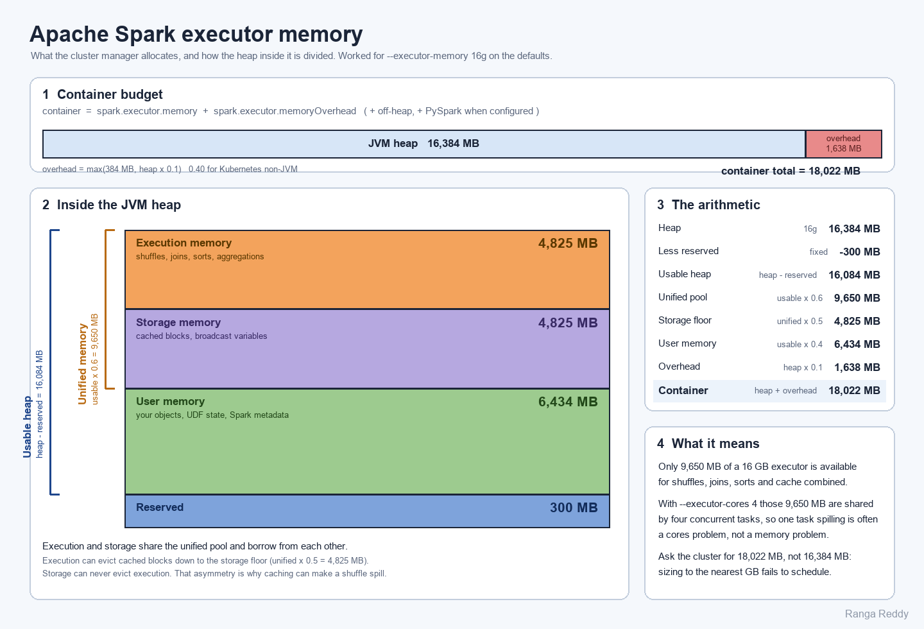The height and width of the screenshot is (629, 924).
Task: Click the Reserved 300 MB value
Action: 574,508
